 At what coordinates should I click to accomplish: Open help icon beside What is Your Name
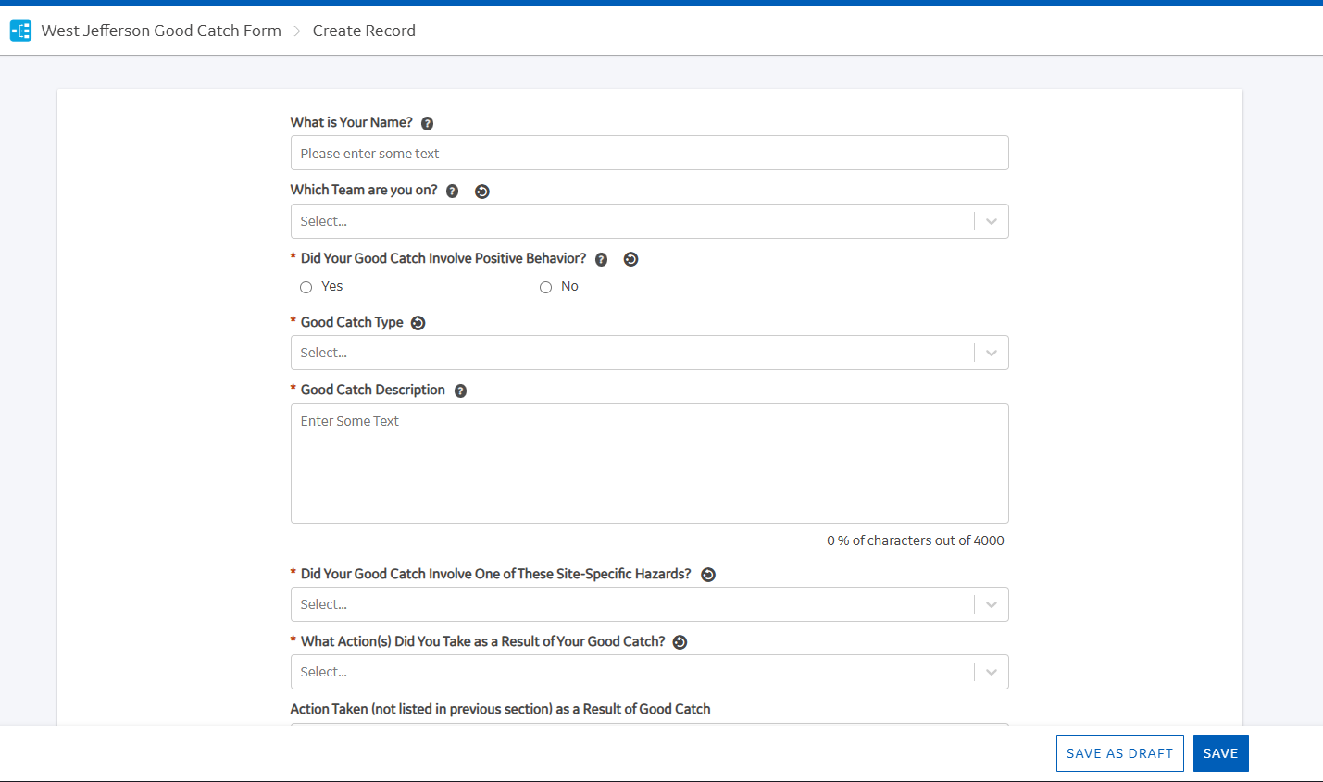point(427,123)
